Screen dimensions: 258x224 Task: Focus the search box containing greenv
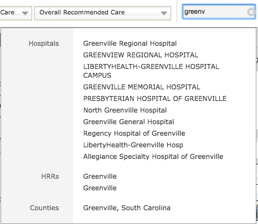pyautogui.click(x=219, y=12)
